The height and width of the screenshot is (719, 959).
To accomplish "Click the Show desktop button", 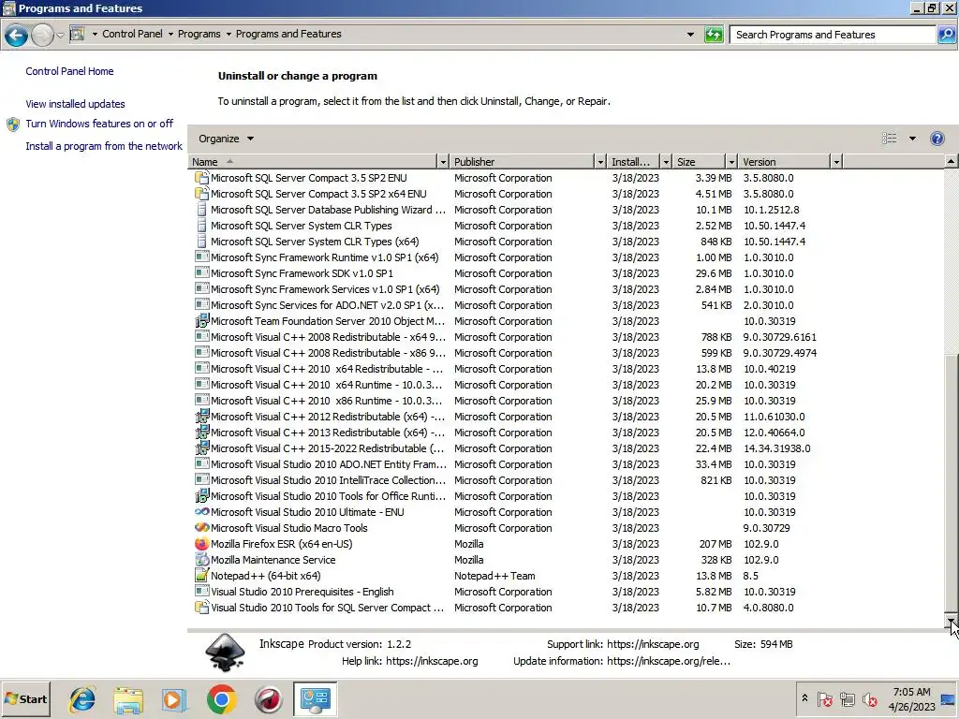I will pos(949,699).
